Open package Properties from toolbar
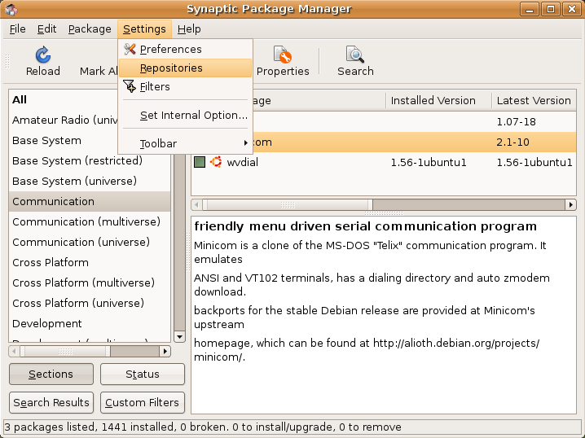Screen dimensions: 585x438 click(283, 62)
